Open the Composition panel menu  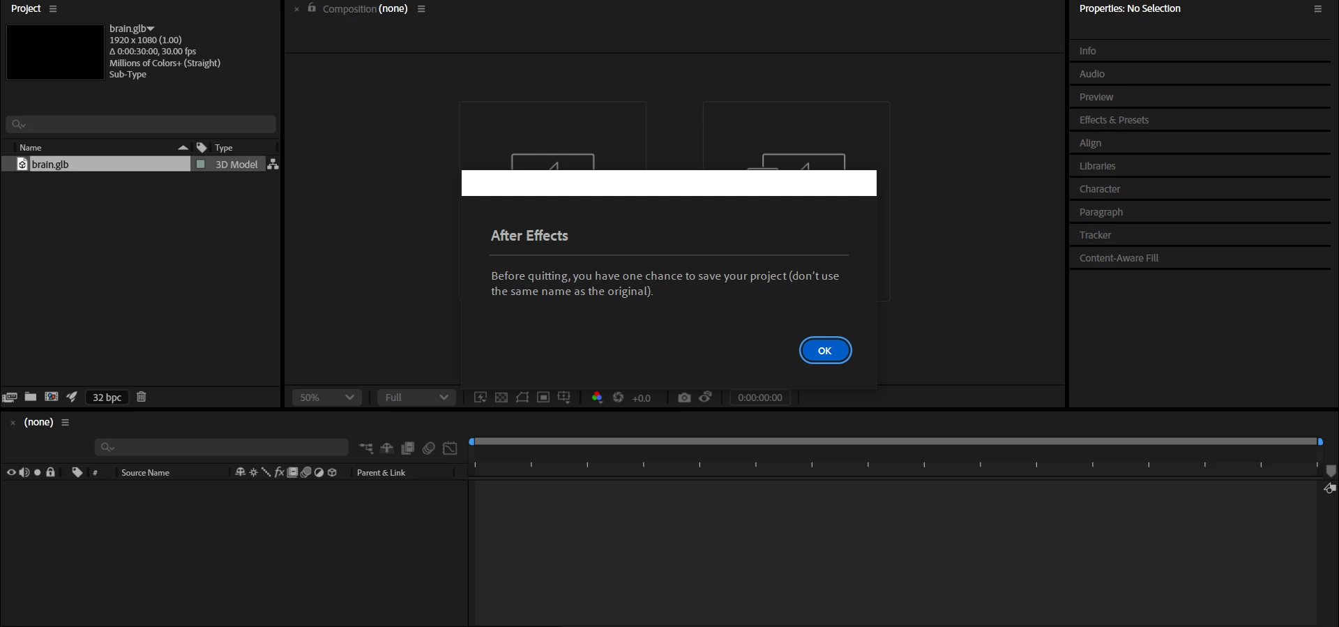421,9
